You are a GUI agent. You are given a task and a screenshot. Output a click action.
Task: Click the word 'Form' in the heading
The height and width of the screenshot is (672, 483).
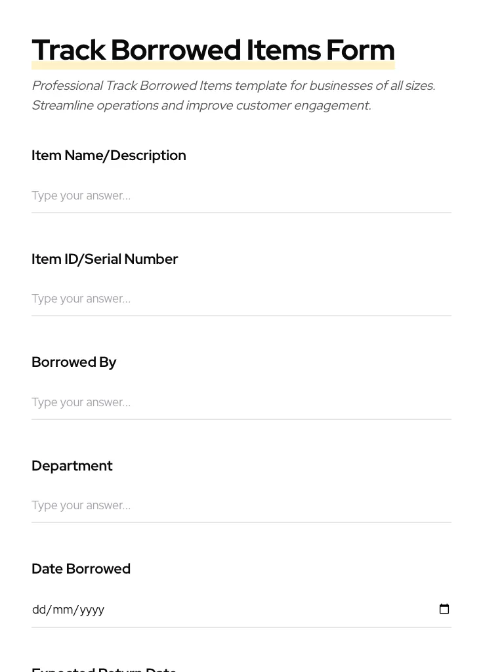(360, 51)
